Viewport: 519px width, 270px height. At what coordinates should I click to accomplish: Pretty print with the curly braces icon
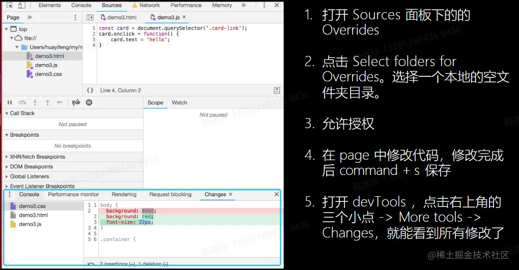(x=90, y=91)
